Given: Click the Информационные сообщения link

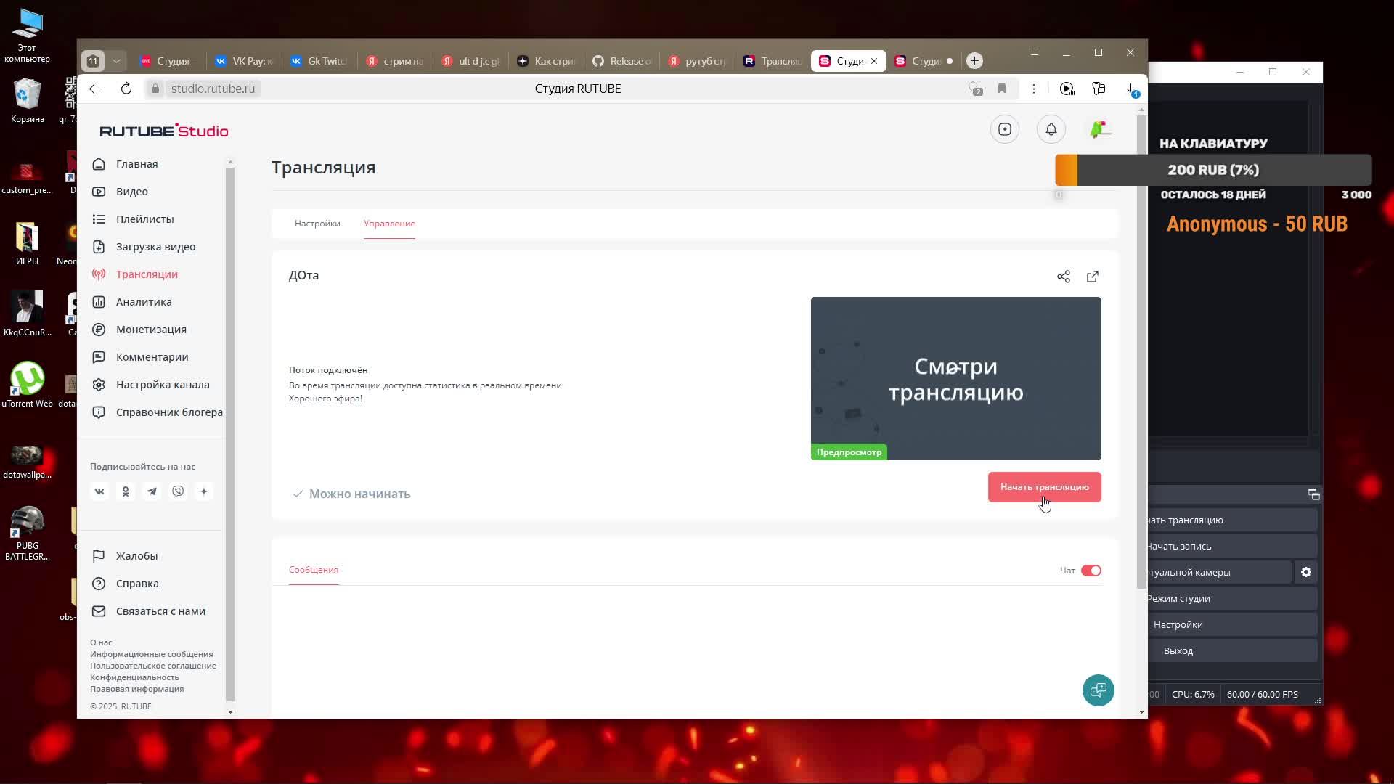Looking at the screenshot, I should [x=151, y=654].
